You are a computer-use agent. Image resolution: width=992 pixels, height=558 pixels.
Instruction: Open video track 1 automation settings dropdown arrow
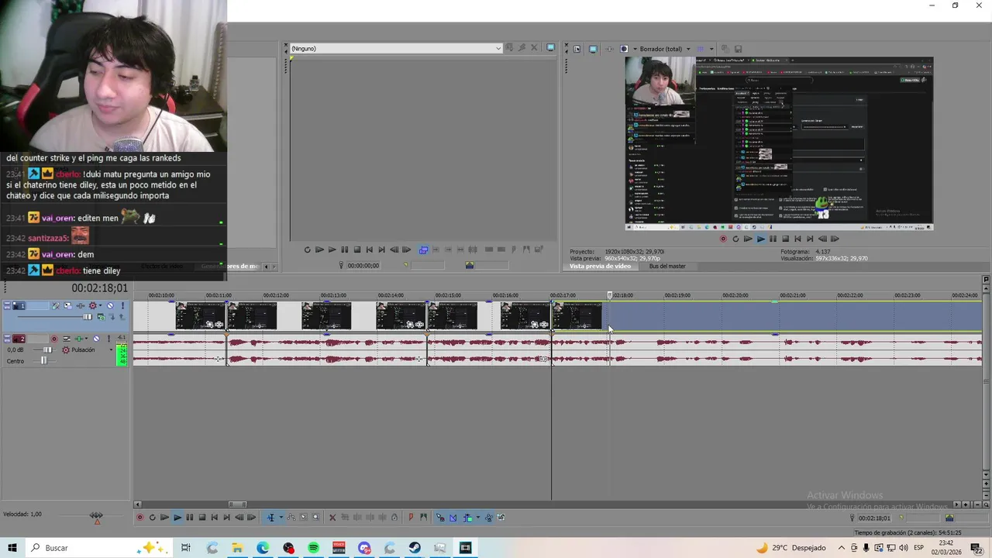pyautogui.click(x=100, y=305)
